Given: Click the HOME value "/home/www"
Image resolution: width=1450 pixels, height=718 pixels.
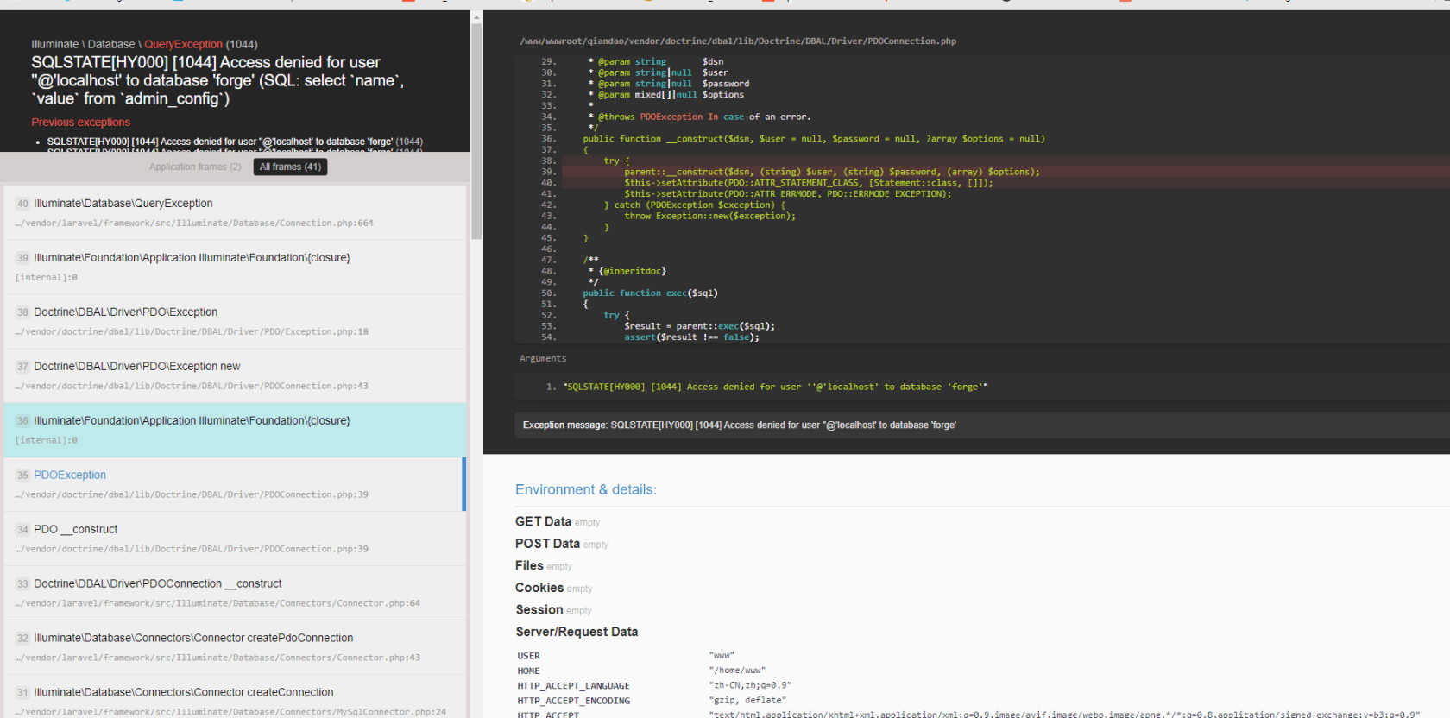Looking at the screenshot, I should [737, 671].
